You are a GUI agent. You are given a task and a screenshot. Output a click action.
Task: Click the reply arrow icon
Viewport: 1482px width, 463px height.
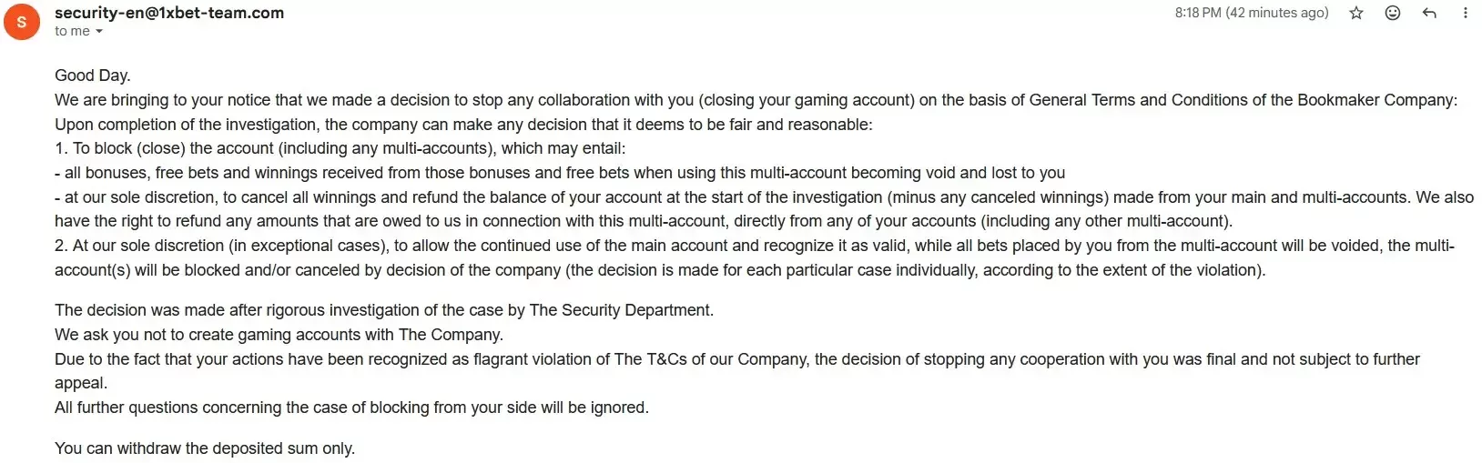click(1429, 13)
